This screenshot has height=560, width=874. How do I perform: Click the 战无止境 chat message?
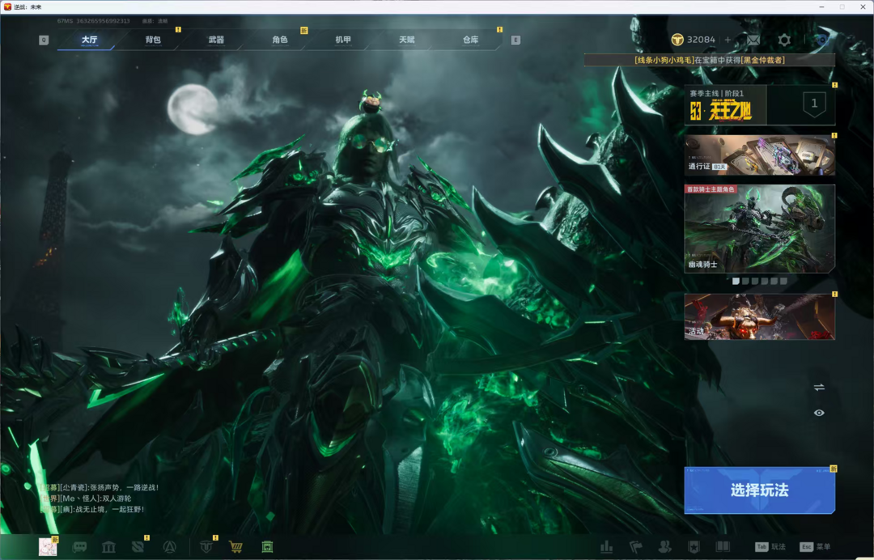point(92,509)
